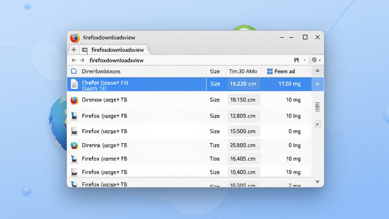Select the Firefox (rame+ FB row
Image resolution: width=389 pixels, height=219 pixels.
click(189, 159)
